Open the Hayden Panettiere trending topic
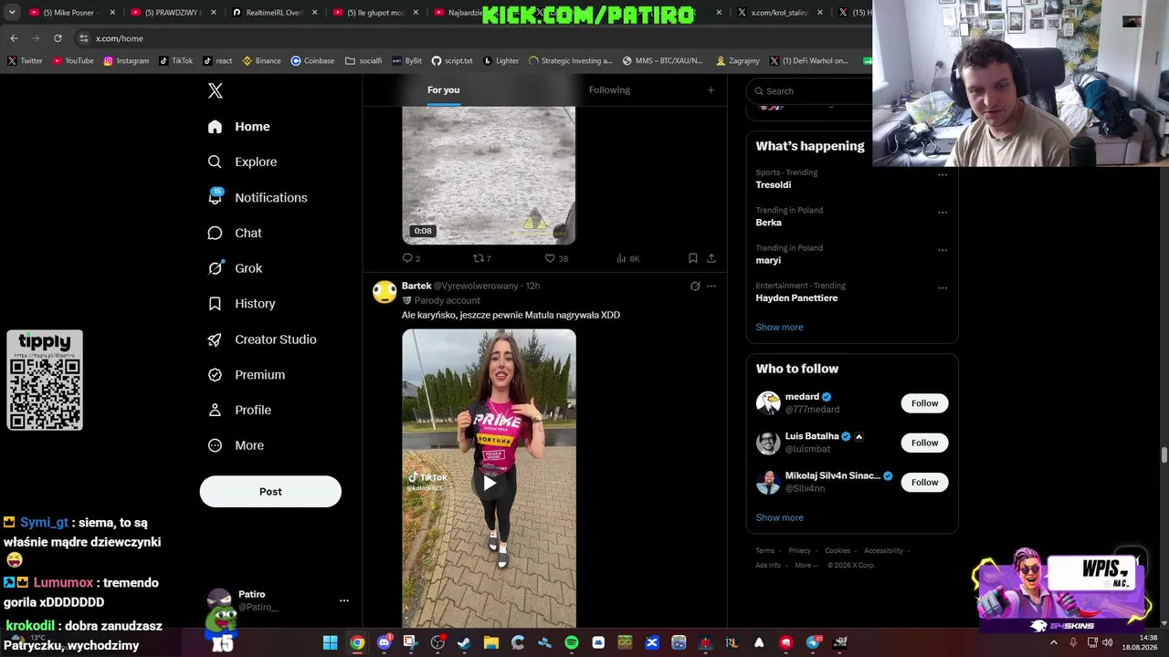This screenshot has height=657, width=1169. (796, 298)
